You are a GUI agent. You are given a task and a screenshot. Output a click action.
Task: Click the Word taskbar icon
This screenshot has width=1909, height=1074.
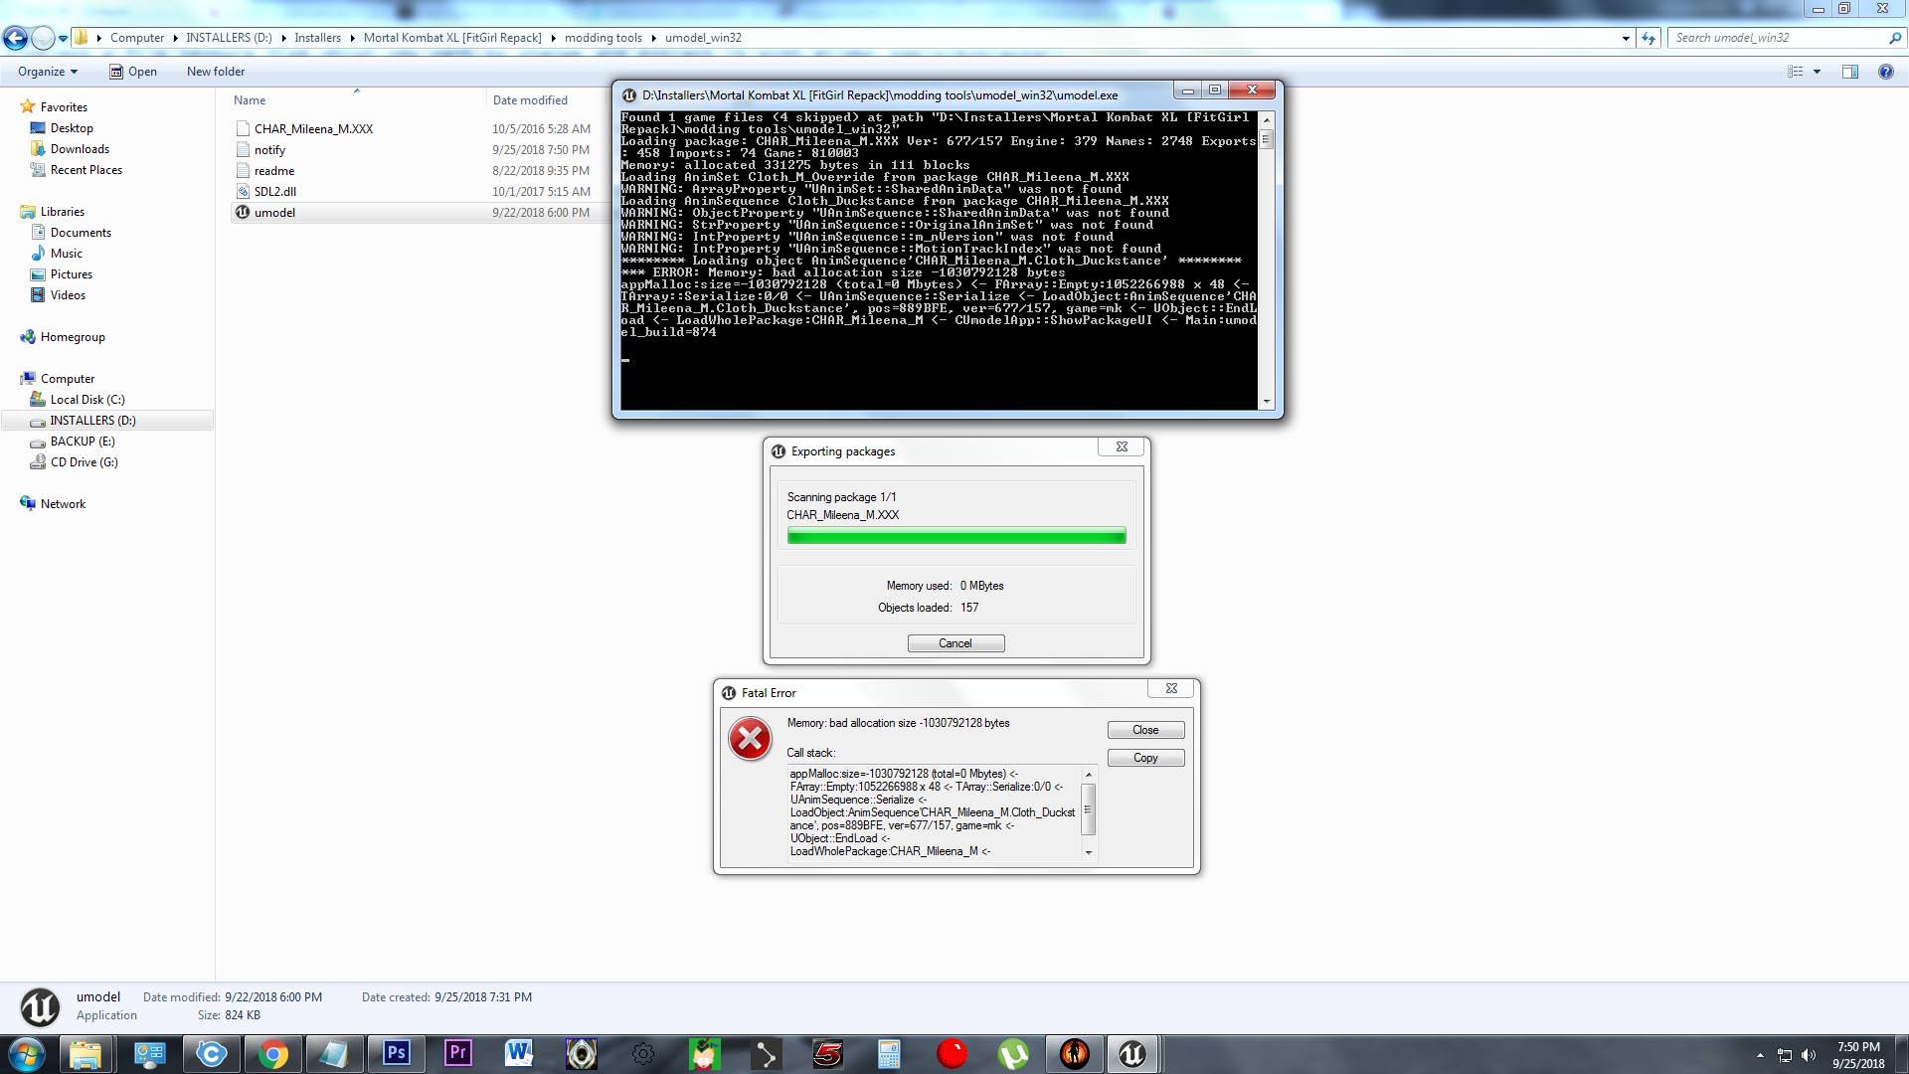[x=519, y=1053]
